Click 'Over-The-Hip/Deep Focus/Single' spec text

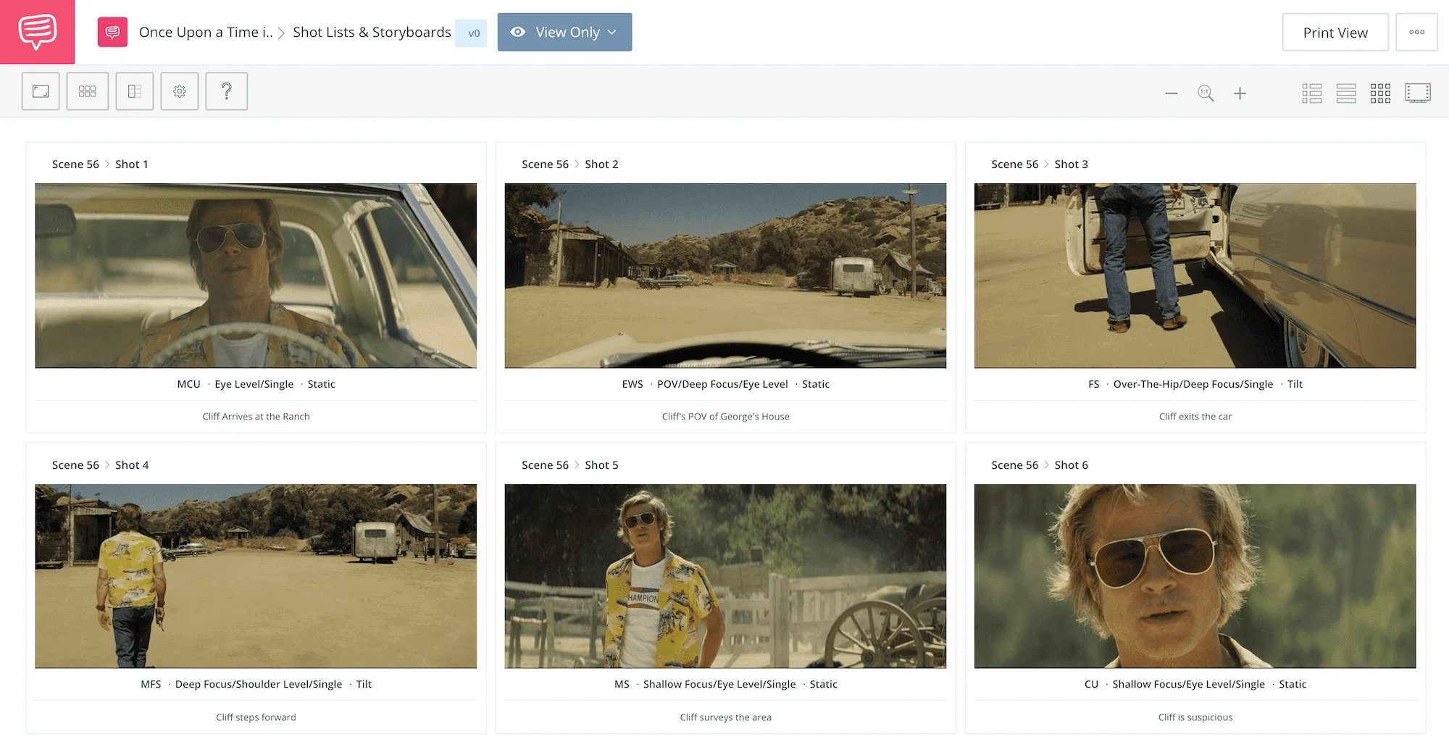[x=1193, y=384]
